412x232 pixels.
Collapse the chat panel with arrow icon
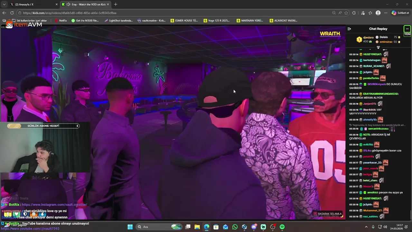click(x=349, y=29)
